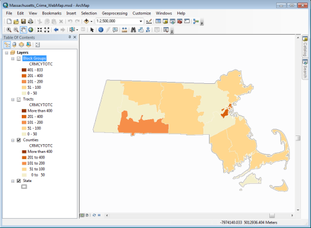
Task: Uncheck the Counties layer checkbox
Action: 19,140
